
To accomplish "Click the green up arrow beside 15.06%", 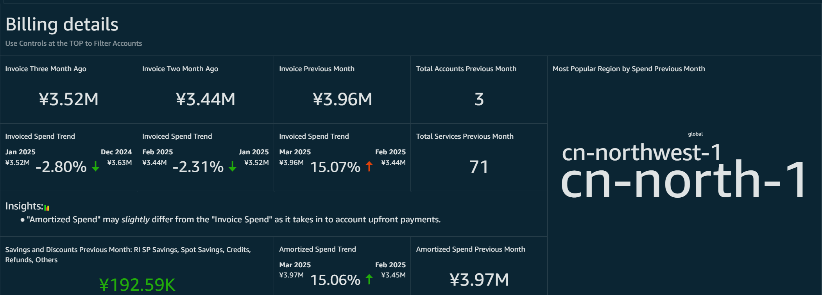I will click(369, 279).
